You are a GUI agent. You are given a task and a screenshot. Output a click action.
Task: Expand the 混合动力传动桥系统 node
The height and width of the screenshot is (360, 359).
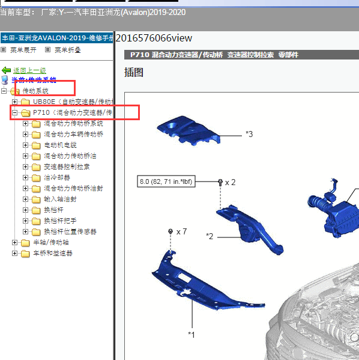[x=25, y=124]
